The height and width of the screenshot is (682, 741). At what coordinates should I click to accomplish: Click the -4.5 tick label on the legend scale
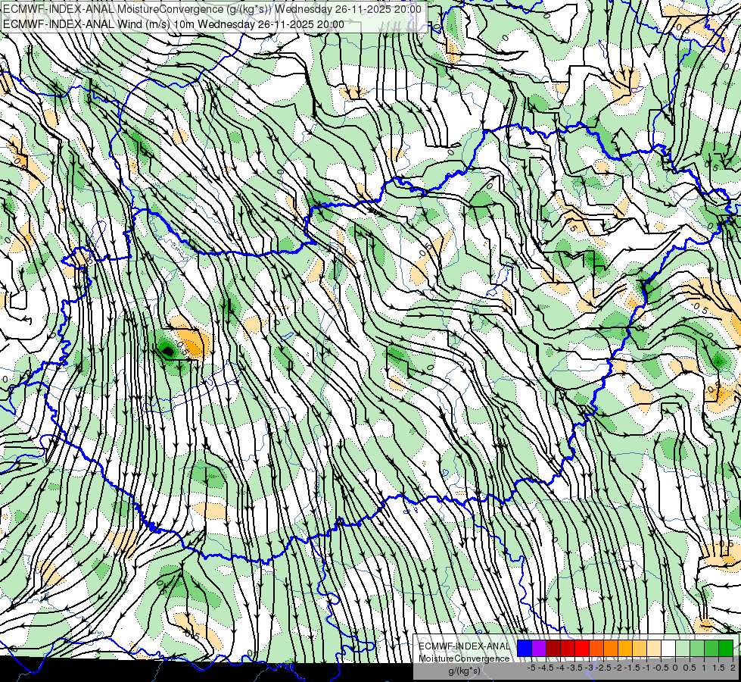pyautogui.click(x=546, y=668)
